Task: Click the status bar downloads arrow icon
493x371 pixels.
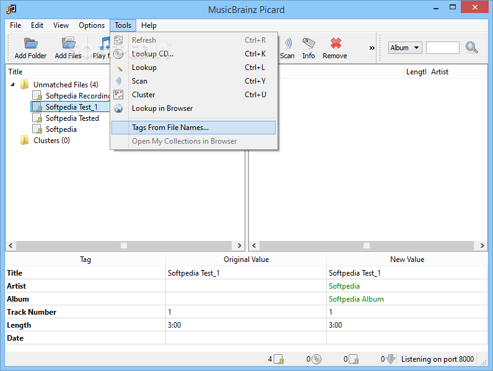Action: [x=391, y=359]
